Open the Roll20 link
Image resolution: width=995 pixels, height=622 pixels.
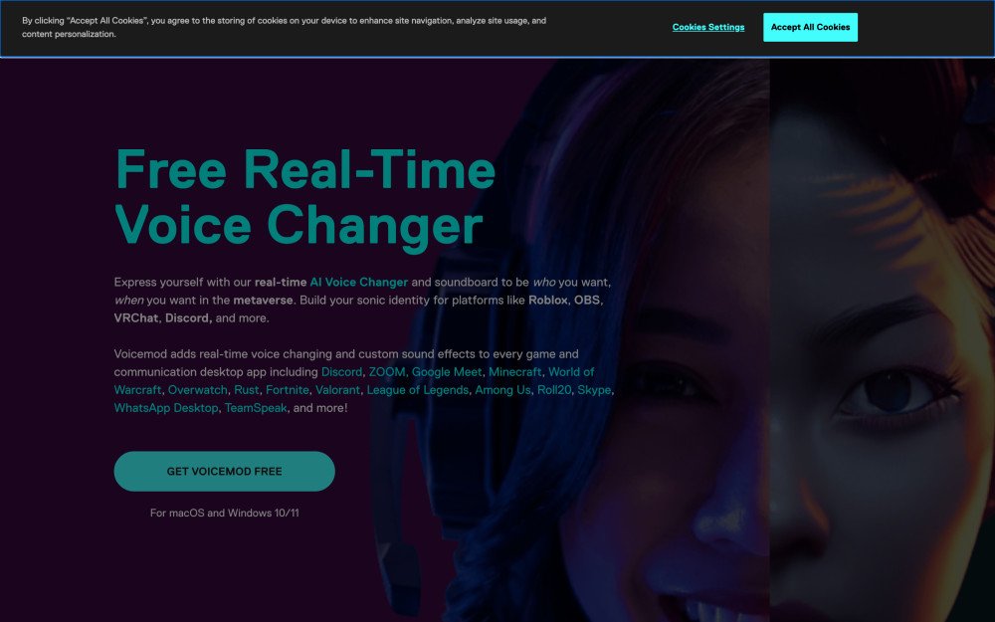coord(554,390)
